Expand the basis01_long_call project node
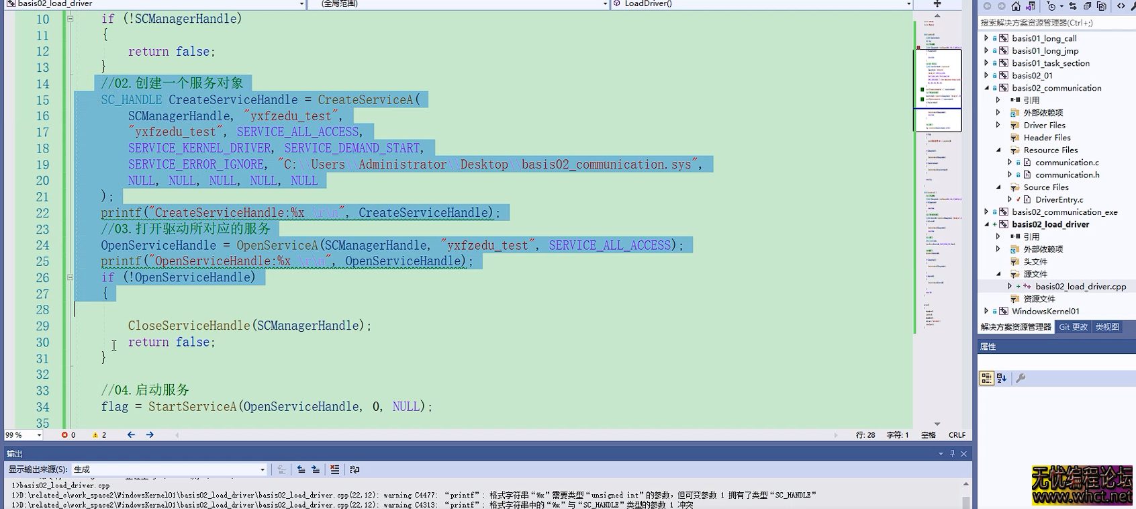This screenshot has height=509, width=1136. [986, 38]
